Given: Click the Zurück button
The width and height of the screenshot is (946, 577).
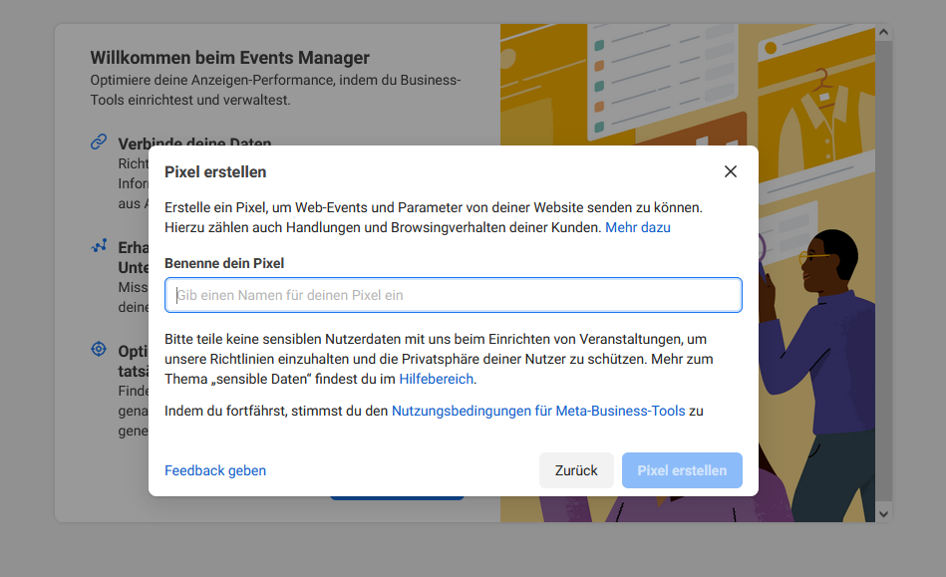Looking at the screenshot, I should (x=576, y=470).
